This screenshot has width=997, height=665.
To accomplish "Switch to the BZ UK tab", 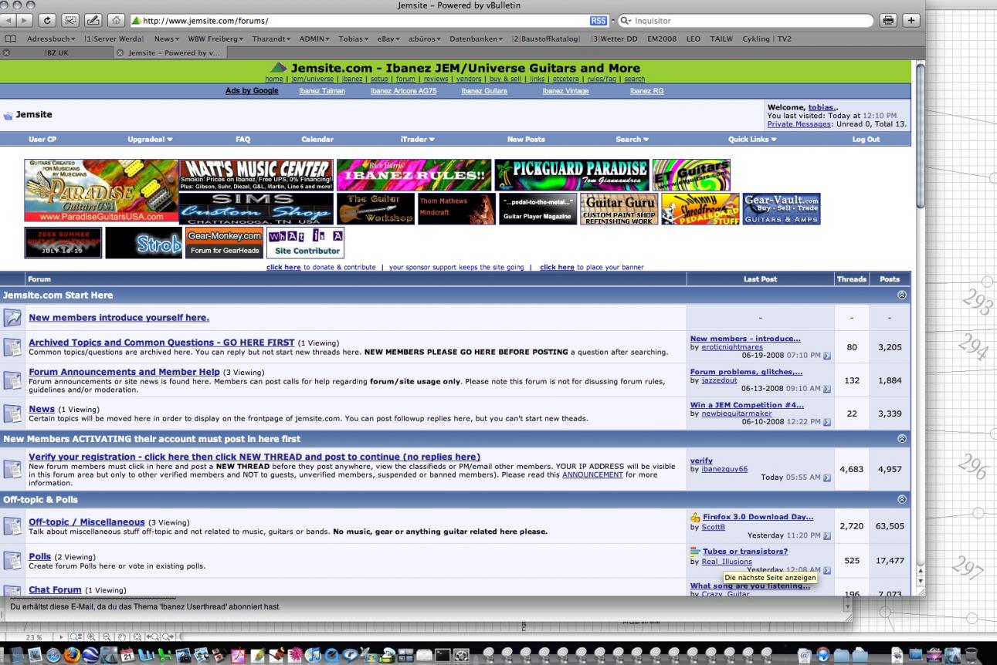I will [56, 52].
